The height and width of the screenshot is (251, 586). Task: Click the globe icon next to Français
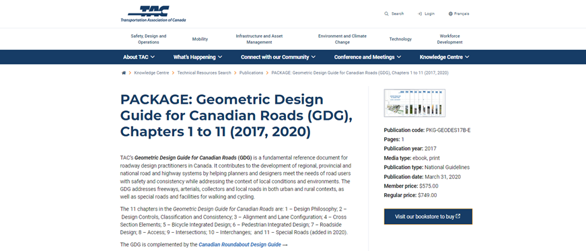click(450, 14)
